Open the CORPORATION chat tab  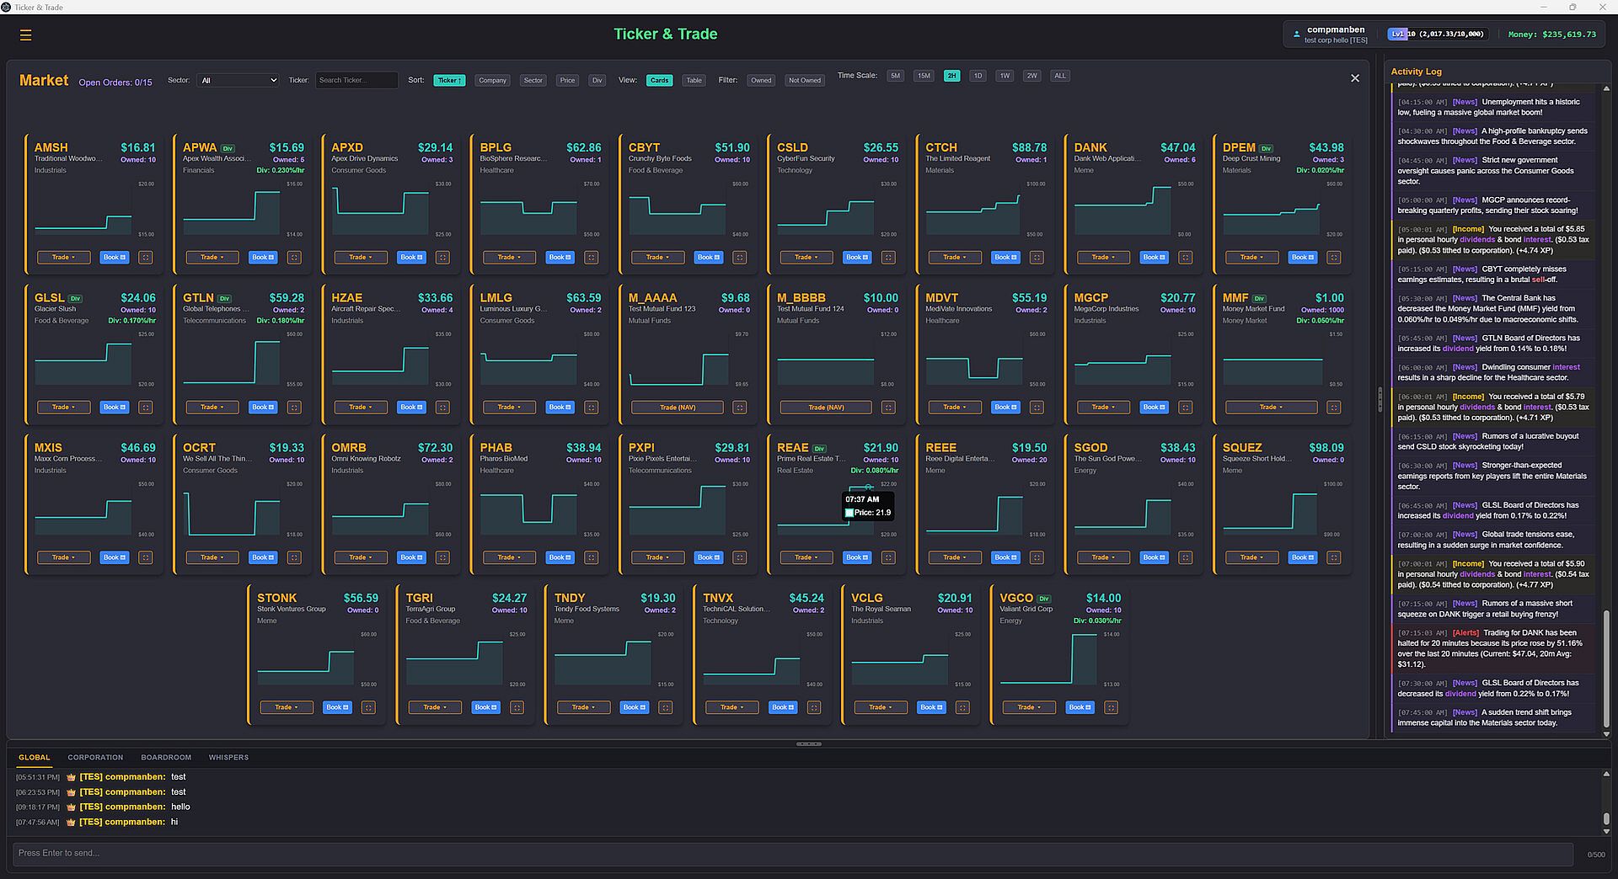[x=95, y=758]
